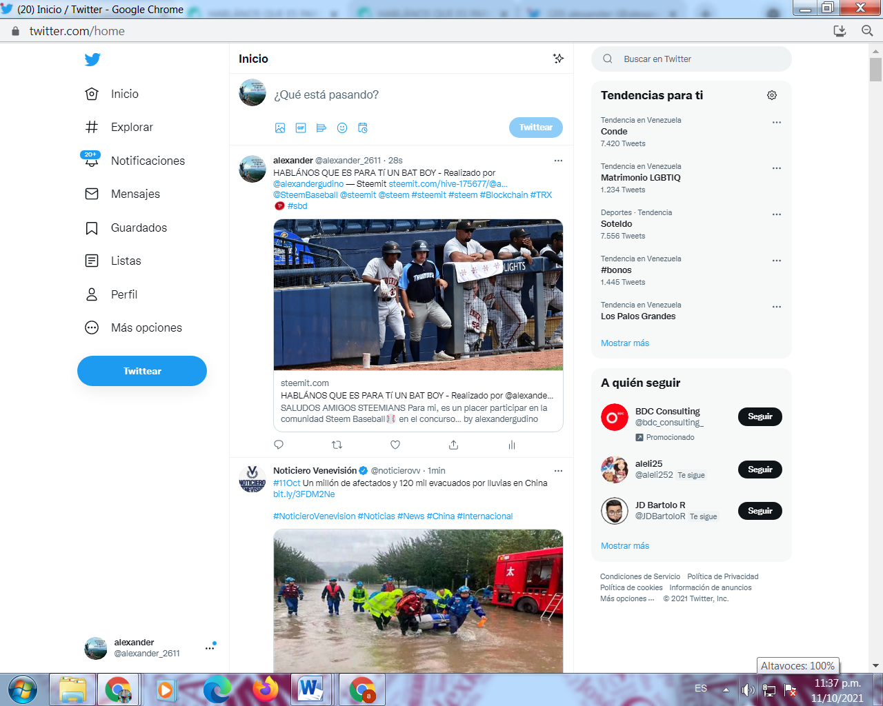Open Microsoft Word from the taskbar

[x=310, y=689]
